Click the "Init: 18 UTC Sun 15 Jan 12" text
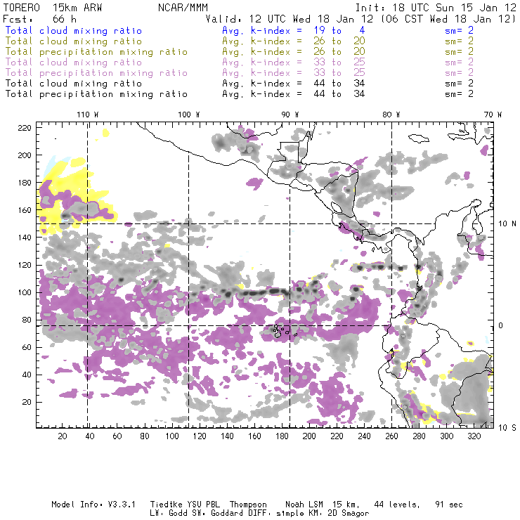 coord(436,8)
